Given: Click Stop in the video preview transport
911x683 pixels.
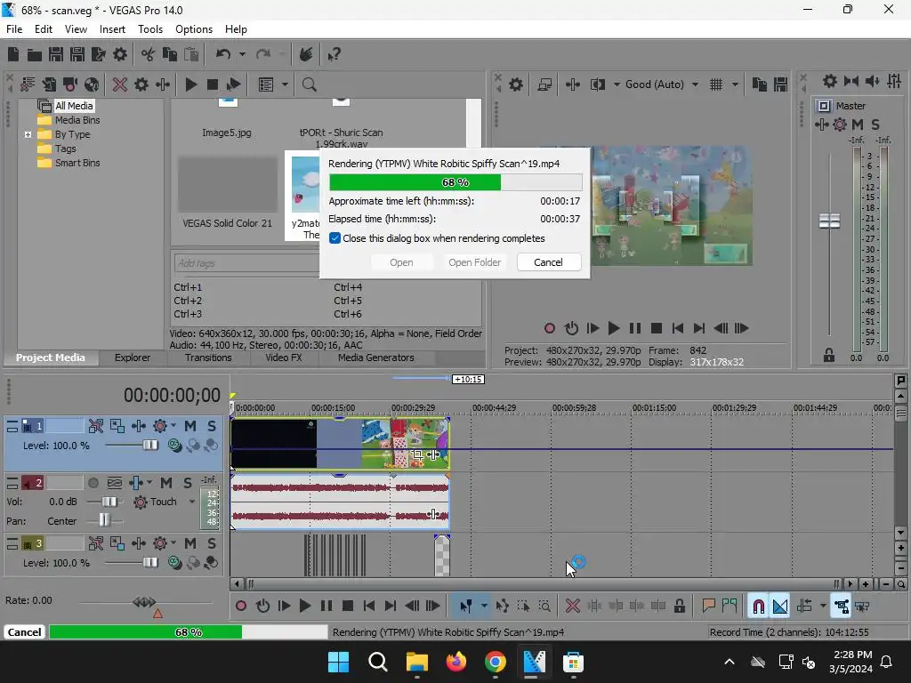Looking at the screenshot, I should tap(657, 329).
